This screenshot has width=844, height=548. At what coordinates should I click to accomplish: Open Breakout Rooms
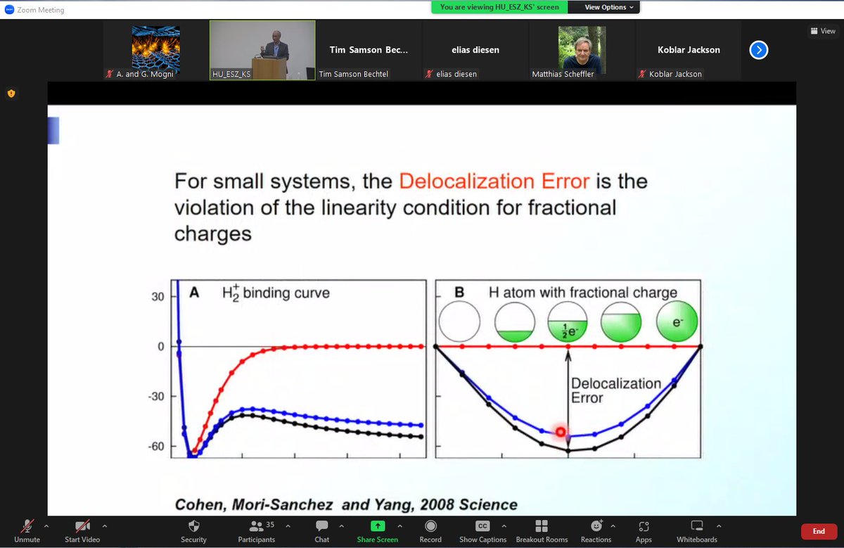coord(542,530)
